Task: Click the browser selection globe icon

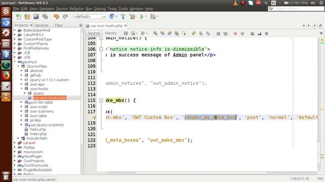Action: click(x=112, y=17)
